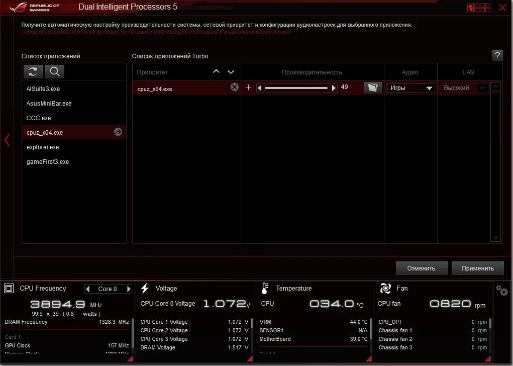The image size is (513, 366).
Task: Go back using the left side arrow
Action: (7, 140)
